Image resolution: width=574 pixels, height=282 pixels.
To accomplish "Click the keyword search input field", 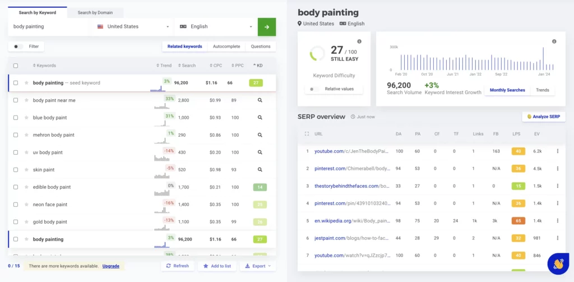I will tap(49, 26).
